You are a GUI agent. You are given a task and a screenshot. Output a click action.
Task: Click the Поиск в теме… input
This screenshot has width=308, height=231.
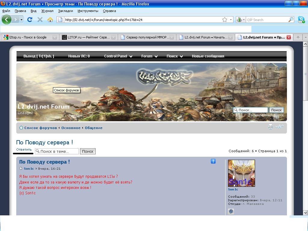(57, 151)
